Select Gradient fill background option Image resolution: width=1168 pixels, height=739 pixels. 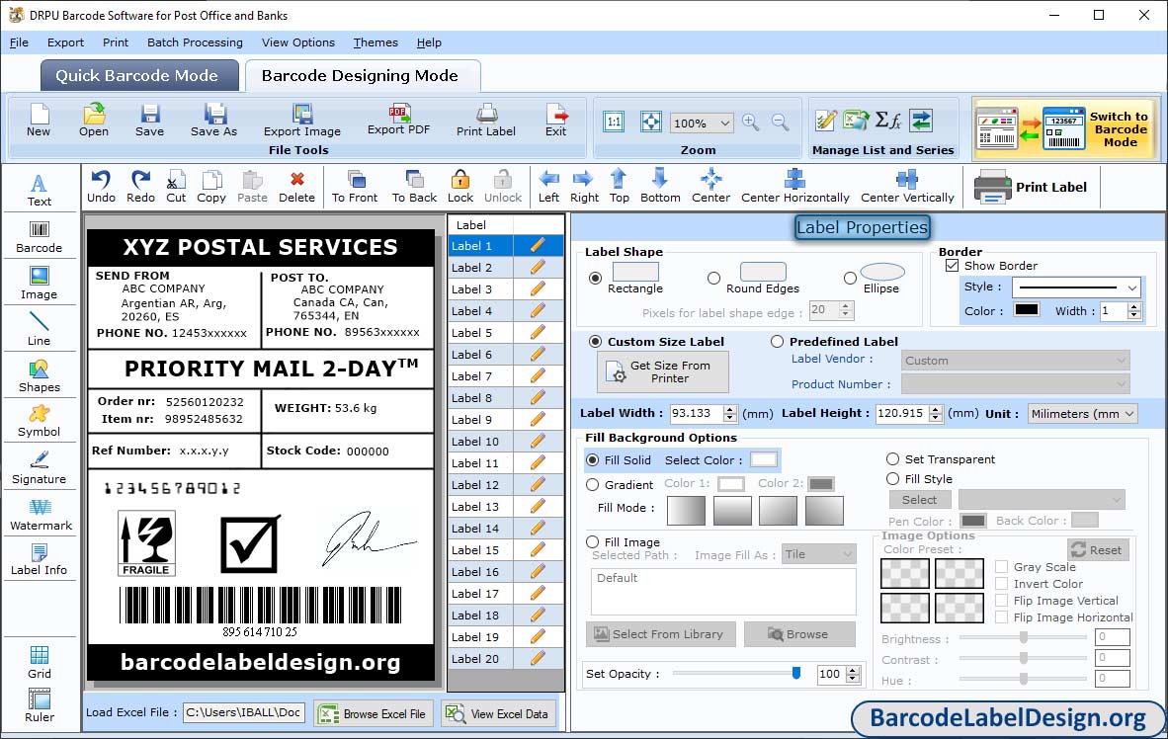(592, 485)
